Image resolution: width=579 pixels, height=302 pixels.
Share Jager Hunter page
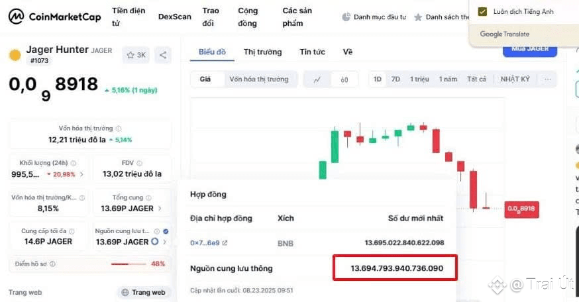(x=163, y=55)
